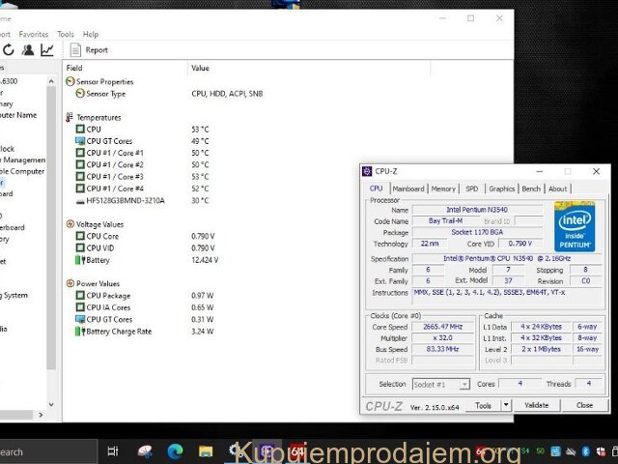Open the Graphics tab in CPU-Z
This screenshot has width=618, height=464.
[x=501, y=189]
